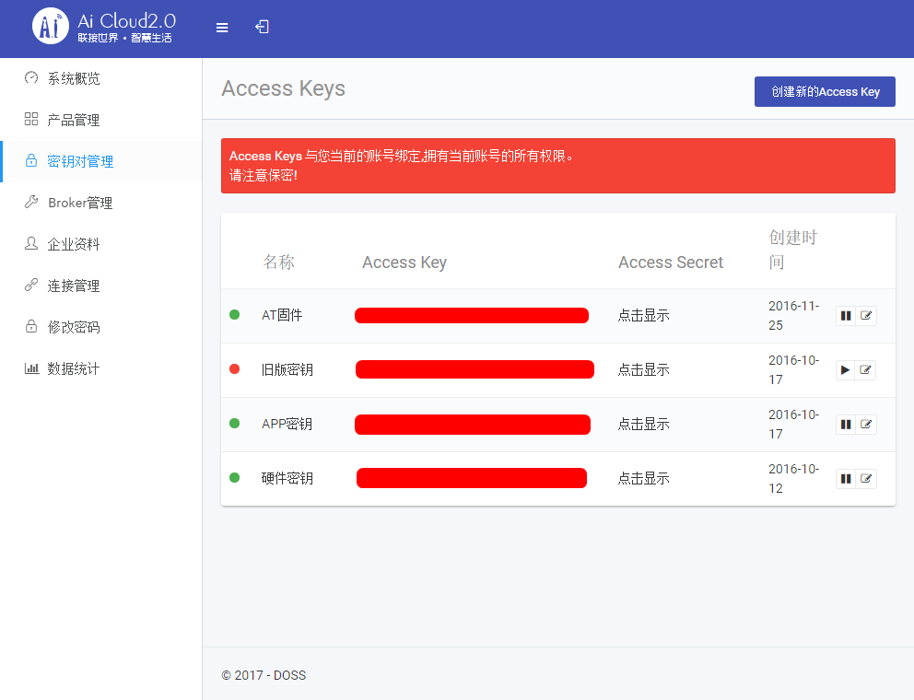Open 连接管理 in the sidebar
Viewport: 914px width, 700px height.
100,286
